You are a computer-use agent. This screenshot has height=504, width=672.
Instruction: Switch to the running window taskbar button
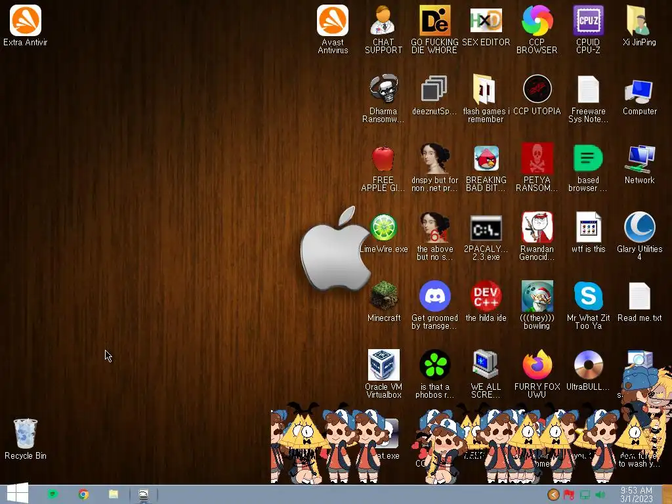pos(144,495)
